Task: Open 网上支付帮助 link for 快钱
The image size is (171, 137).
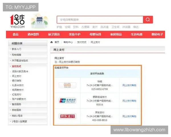Action: coord(129,85)
